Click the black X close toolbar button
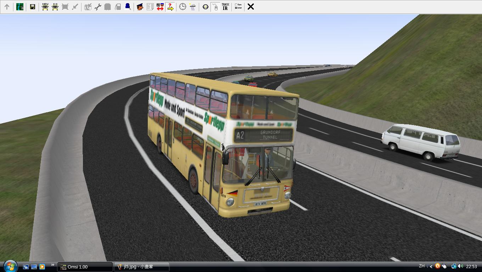 tap(251, 7)
